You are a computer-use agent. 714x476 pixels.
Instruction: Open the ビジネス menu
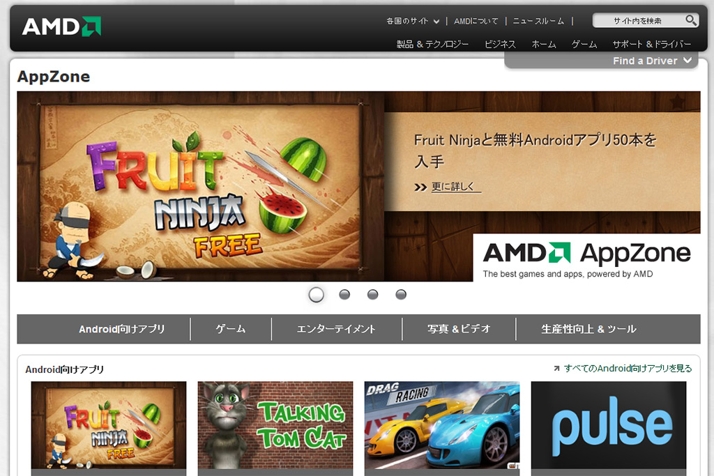pyautogui.click(x=500, y=44)
